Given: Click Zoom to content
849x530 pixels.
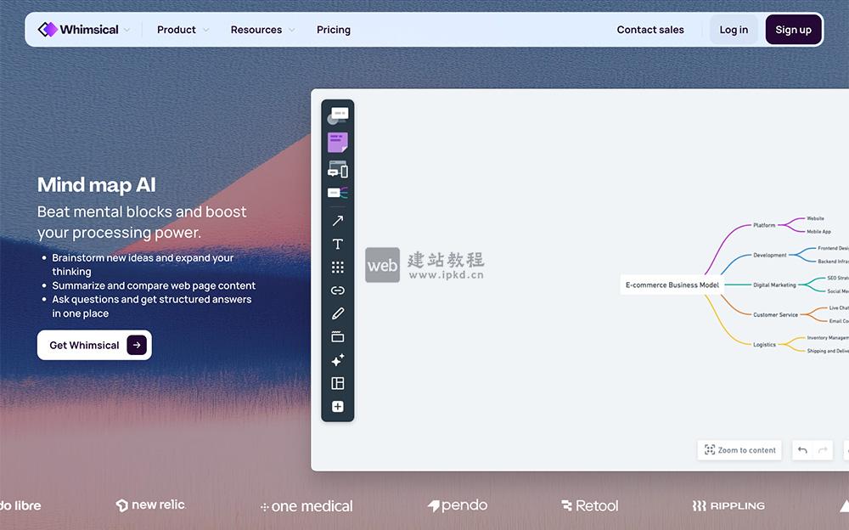Looking at the screenshot, I should [739, 450].
